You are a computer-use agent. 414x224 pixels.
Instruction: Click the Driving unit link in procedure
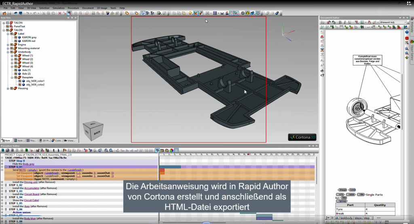[31, 182]
